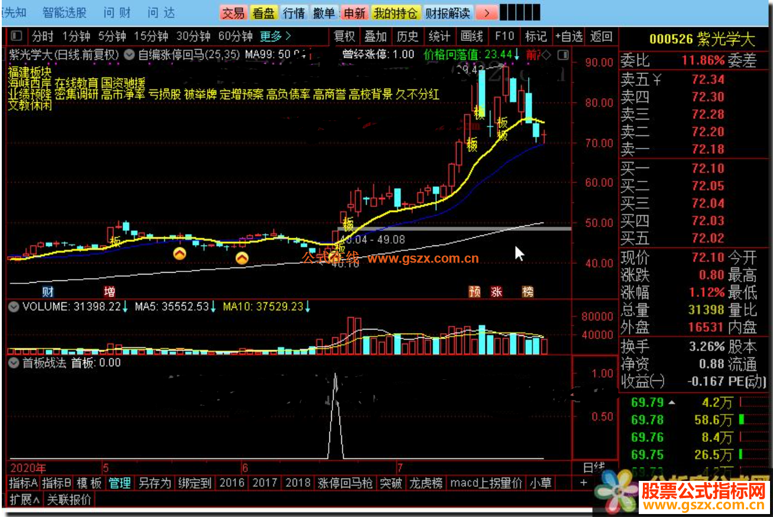Select the 模板 tab
The width and height of the screenshot is (773, 517).
[89, 483]
